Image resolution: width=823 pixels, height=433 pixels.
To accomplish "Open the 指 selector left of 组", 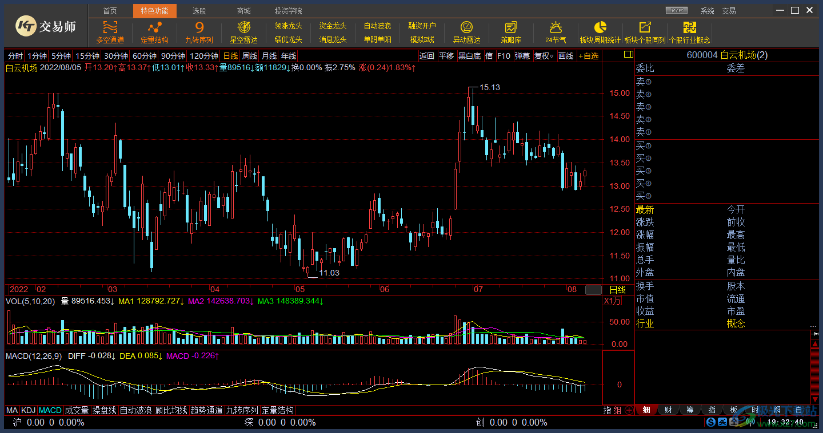I will [x=608, y=410].
